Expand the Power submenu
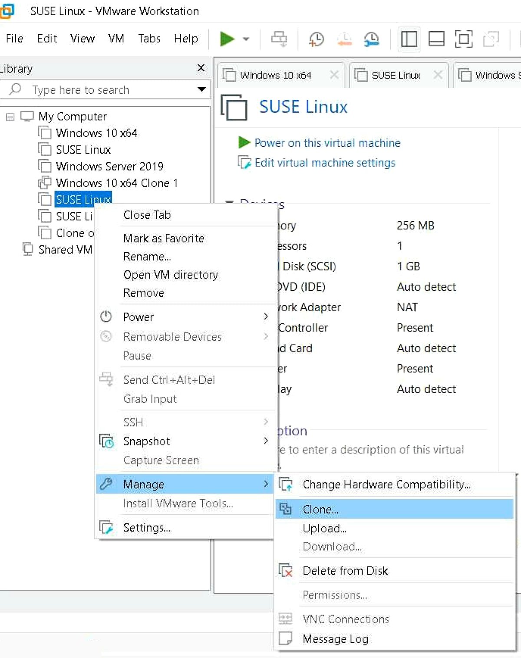The height and width of the screenshot is (658, 521). click(138, 317)
